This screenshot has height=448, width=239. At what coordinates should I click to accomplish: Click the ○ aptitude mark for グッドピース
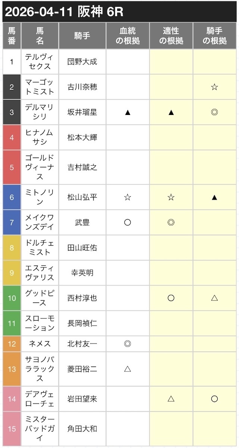pos(171,298)
